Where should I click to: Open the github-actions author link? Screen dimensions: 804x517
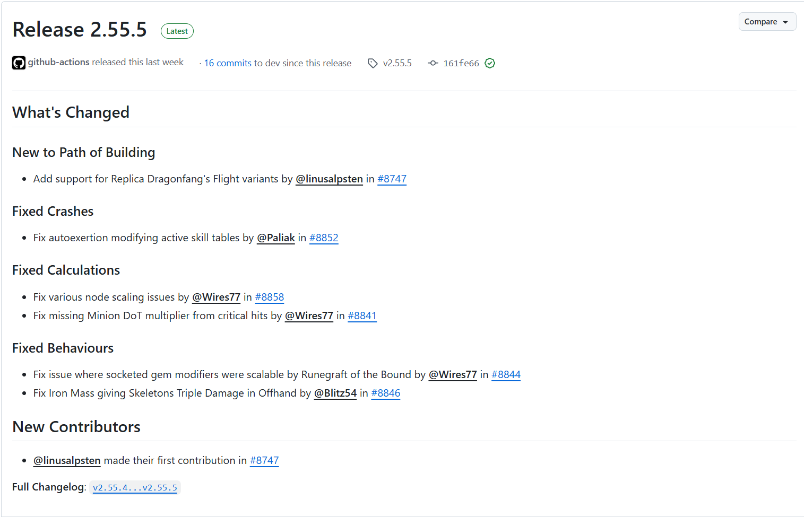coord(58,62)
